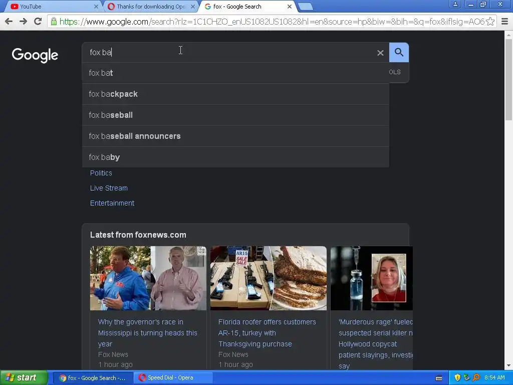Choose suggestion fox bat

tap(235, 73)
